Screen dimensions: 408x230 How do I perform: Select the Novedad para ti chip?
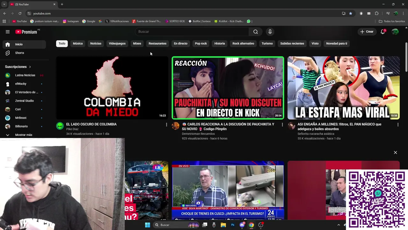[x=337, y=43]
